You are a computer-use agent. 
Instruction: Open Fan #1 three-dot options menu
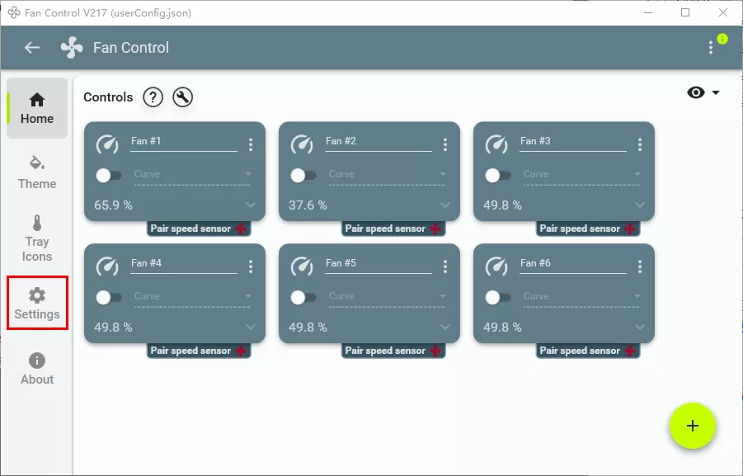coord(251,144)
